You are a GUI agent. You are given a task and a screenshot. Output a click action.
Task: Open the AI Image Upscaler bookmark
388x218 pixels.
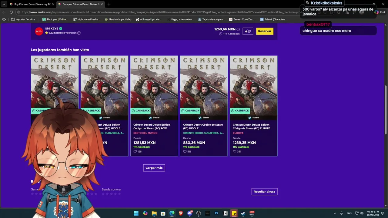[x=149, y=19]
